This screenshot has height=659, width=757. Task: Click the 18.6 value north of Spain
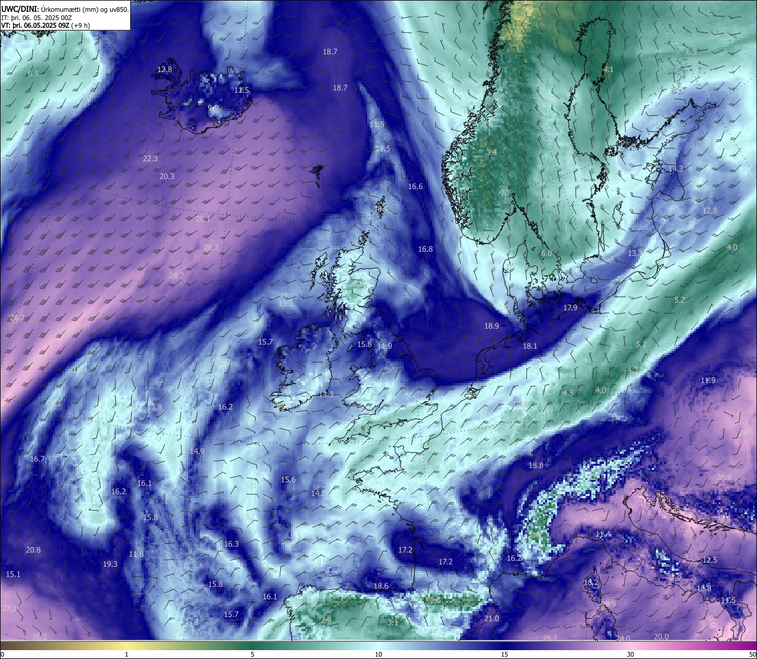[381, 586]
